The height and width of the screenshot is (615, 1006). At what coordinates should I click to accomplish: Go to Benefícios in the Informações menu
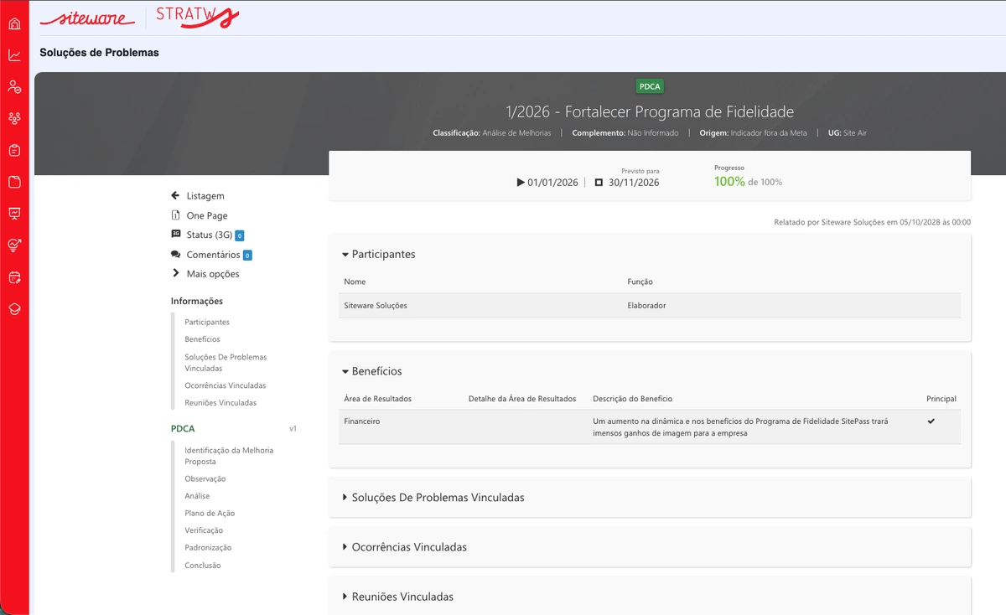pos(202,339)
